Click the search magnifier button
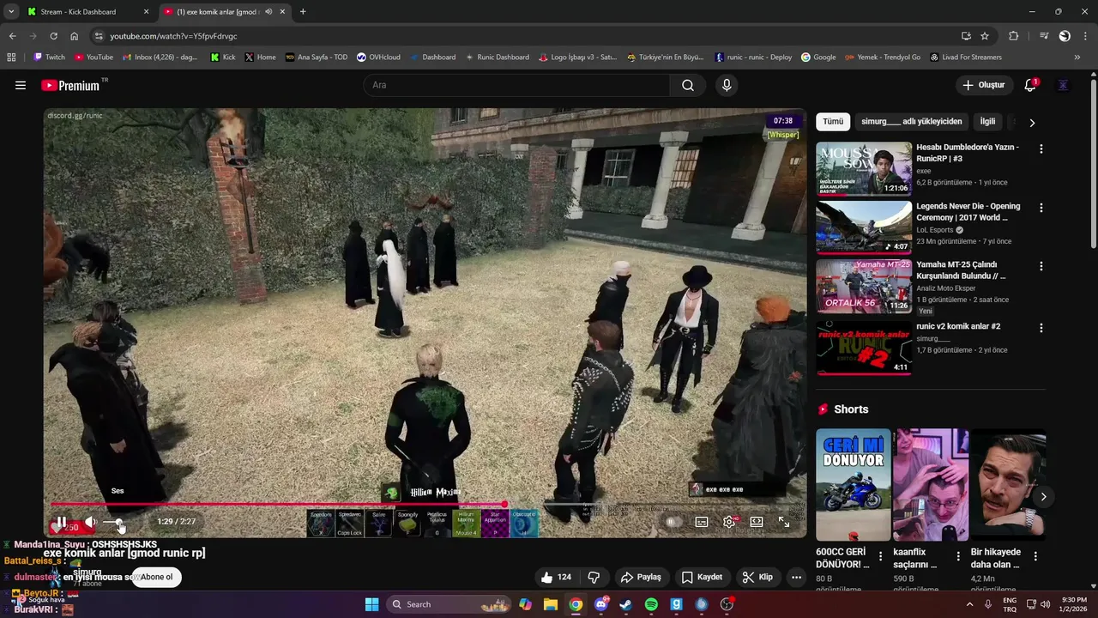 pyautogui.click(x=688, y=85)
